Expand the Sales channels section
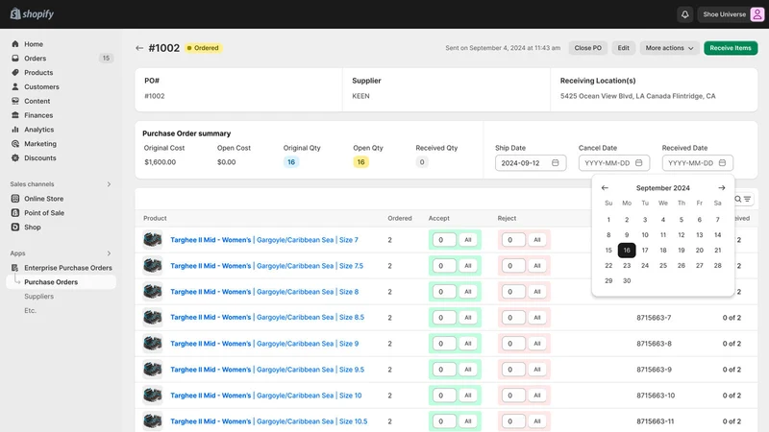 tap(109, 184)
